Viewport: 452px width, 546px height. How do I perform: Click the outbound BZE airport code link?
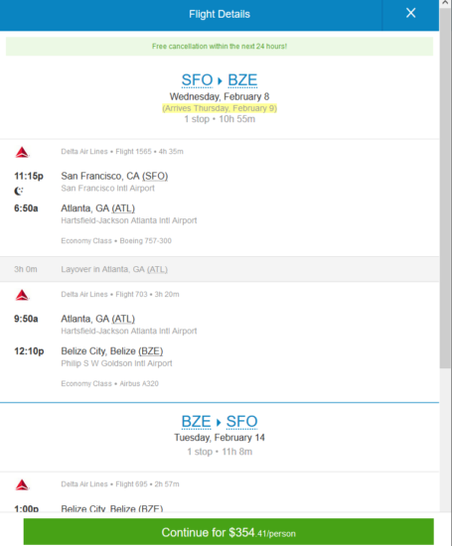[x=242, y=80]
